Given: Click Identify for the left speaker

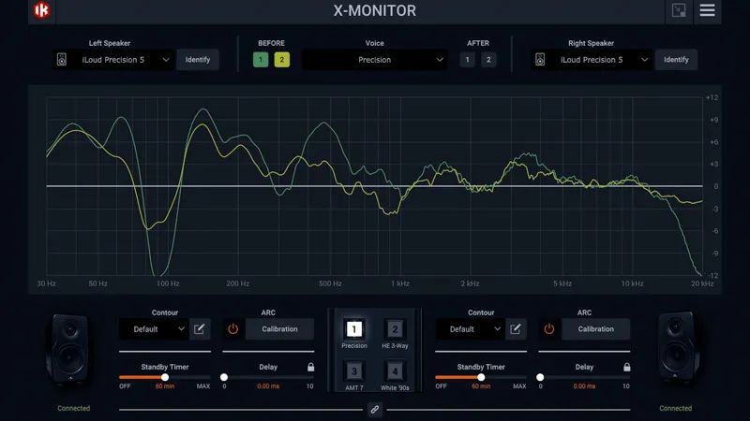Looking at the screenshot, I should (198, 60).
